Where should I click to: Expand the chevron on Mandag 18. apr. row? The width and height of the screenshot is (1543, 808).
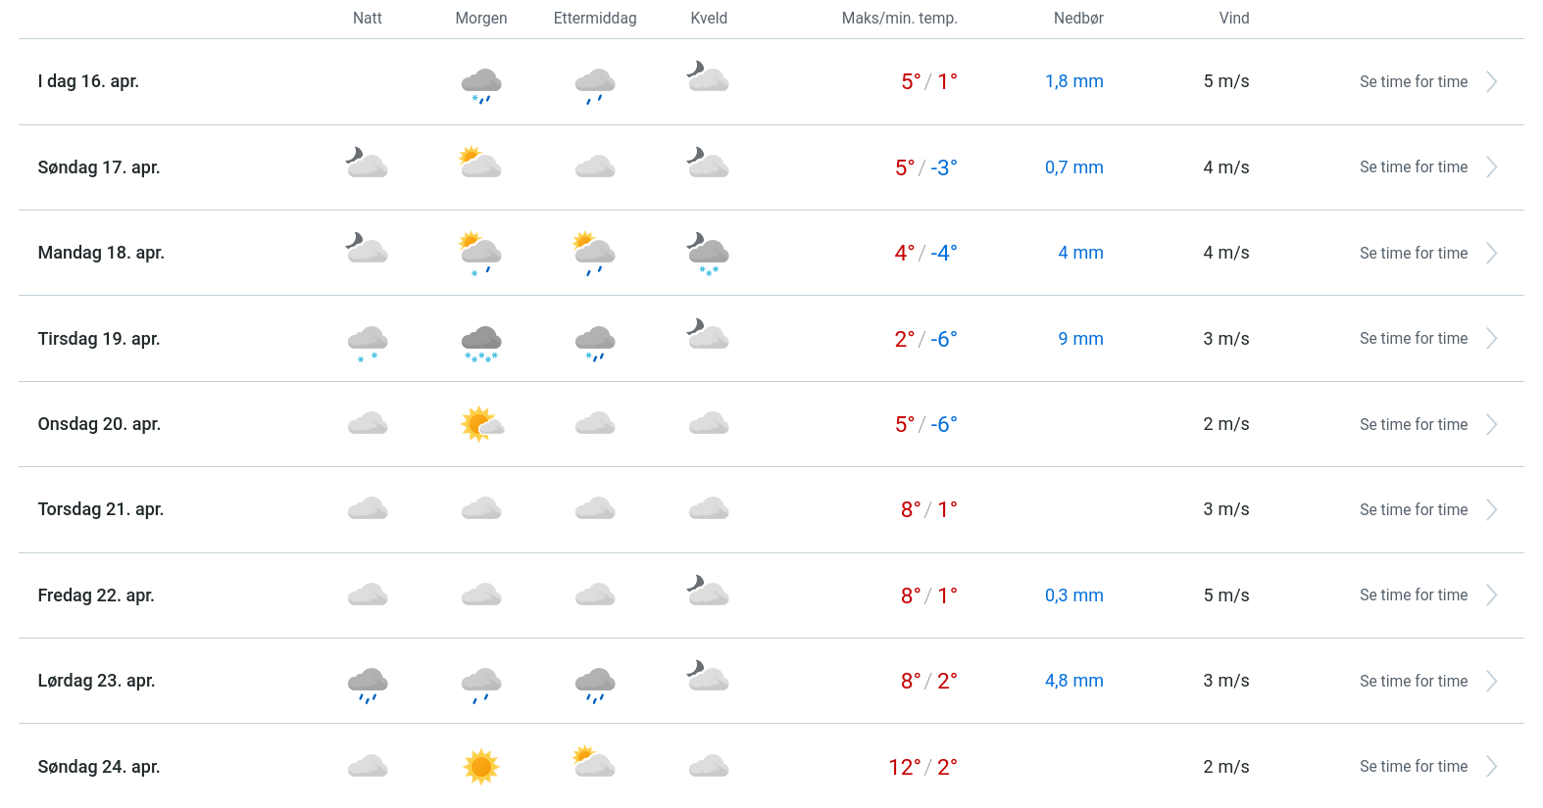click(1491, 254)
